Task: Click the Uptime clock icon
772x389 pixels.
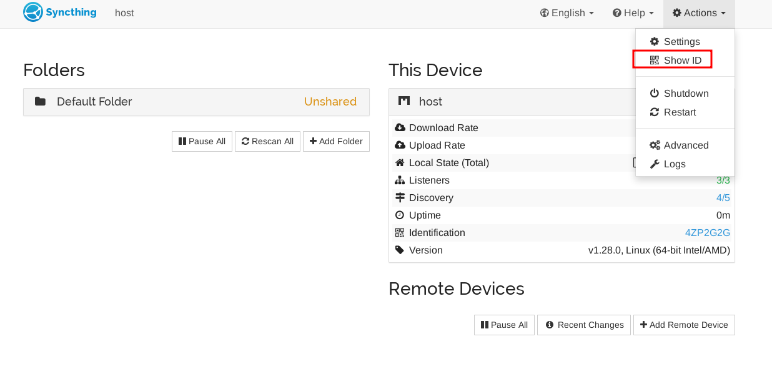Action: [x=400, y=215]
